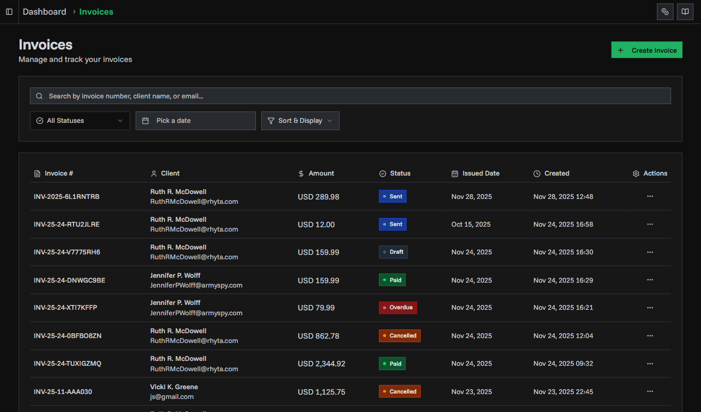Click the sidebar collapse icon top left
Image resolution: width=701 pixels, height=412 pixels.
(x=9, y=11)
